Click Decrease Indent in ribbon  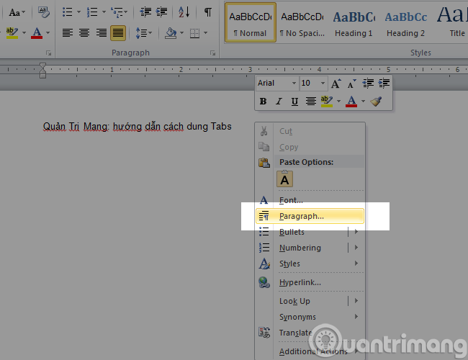(146, 12)
